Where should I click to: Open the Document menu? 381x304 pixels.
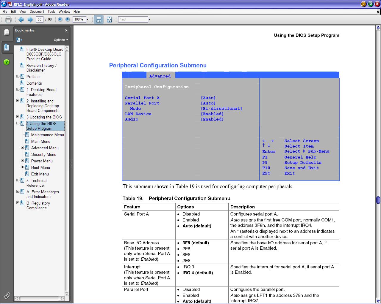pyautogui.click(x=37, y=12)
